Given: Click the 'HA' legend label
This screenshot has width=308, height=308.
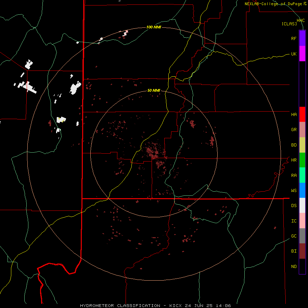Looking at the screenshot, I should (x=294, y=115).
